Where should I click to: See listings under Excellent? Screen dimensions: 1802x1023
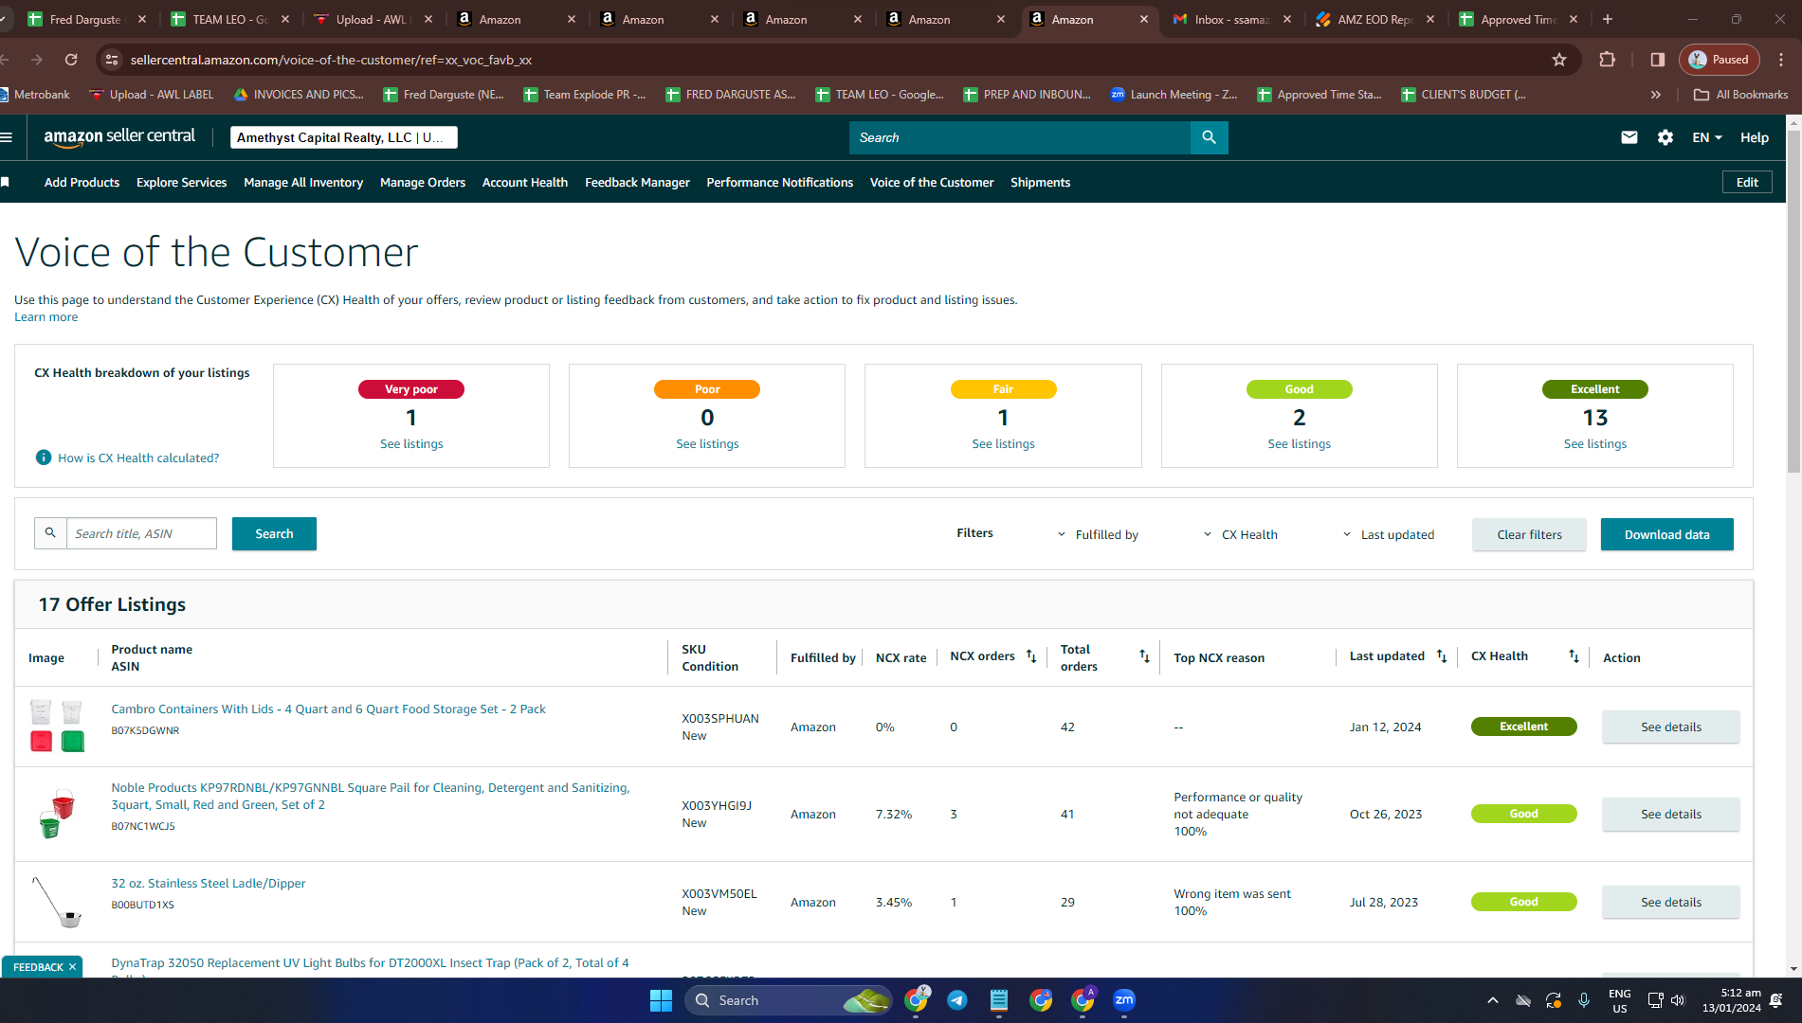(1595, 444)
